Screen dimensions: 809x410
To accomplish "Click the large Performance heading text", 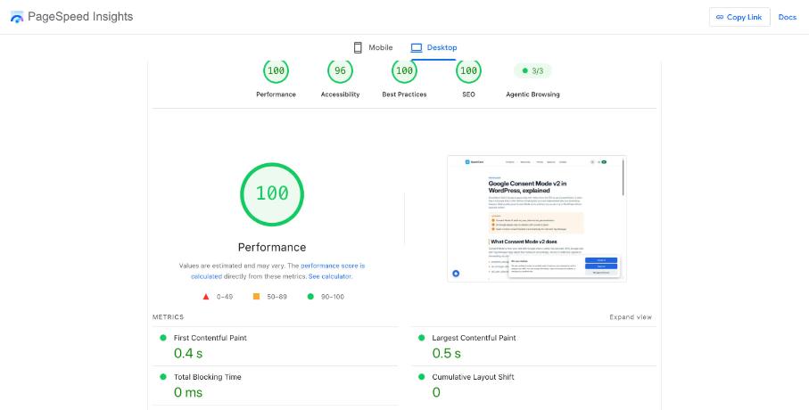I will point(272,247).
